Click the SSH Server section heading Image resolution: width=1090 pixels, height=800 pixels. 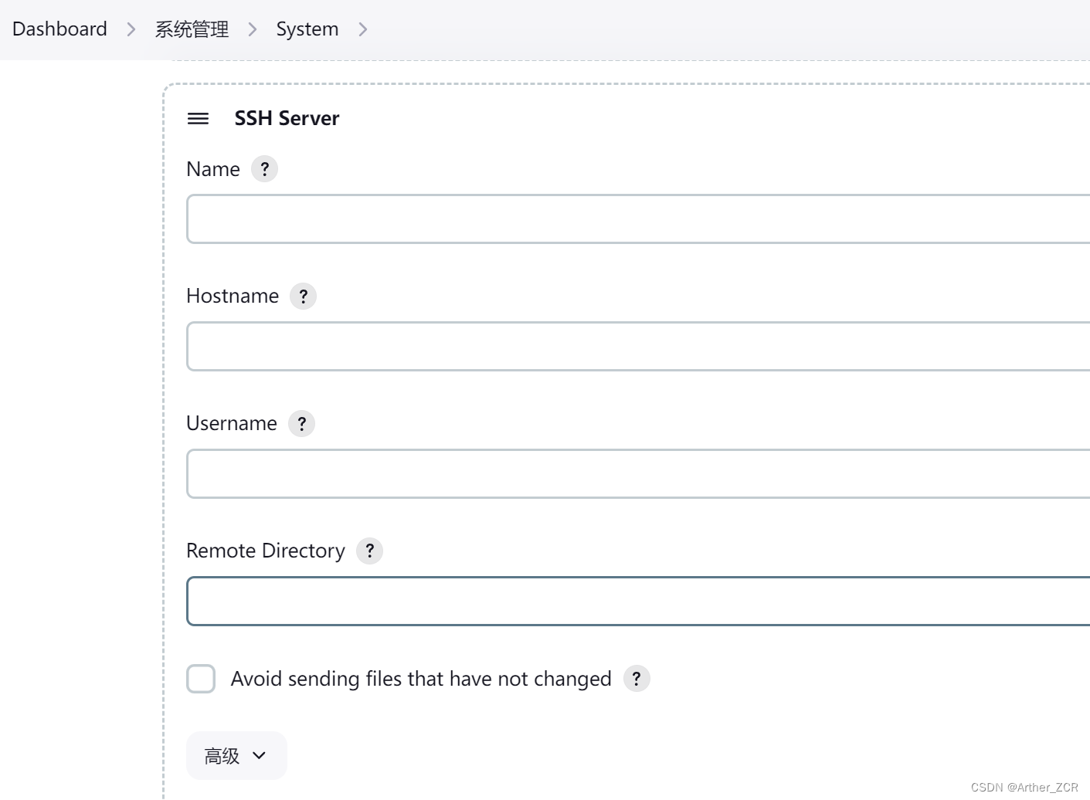pyautogui.click(x=287, y=118)
